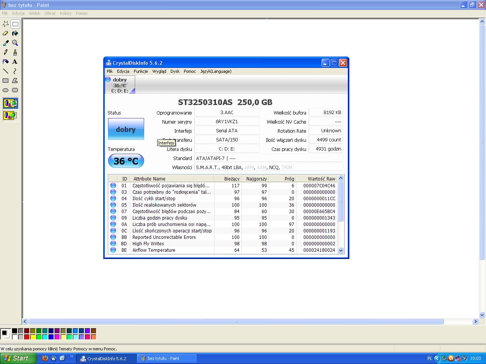Select the Pick Color eyedropper tool
The width and height of the screenshot is (486, 364).
pyautogui.click(x=6, y=43)
